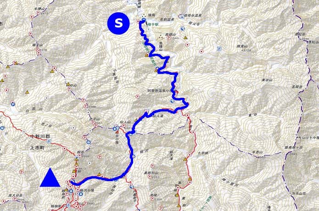319x211 pixels.
Task: Click the 奥大日岳 label
Action: click(14, 195)
